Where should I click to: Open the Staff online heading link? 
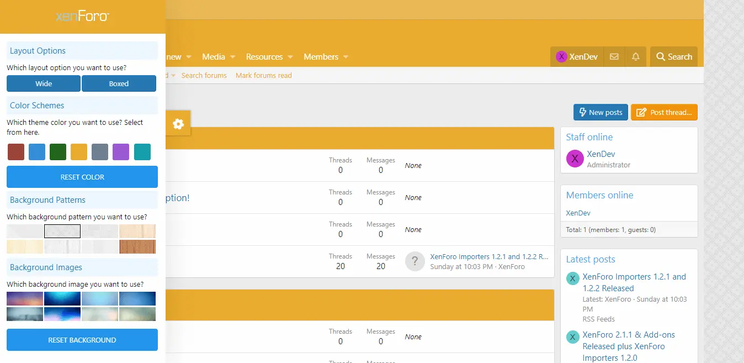click(x=589, y=137)
